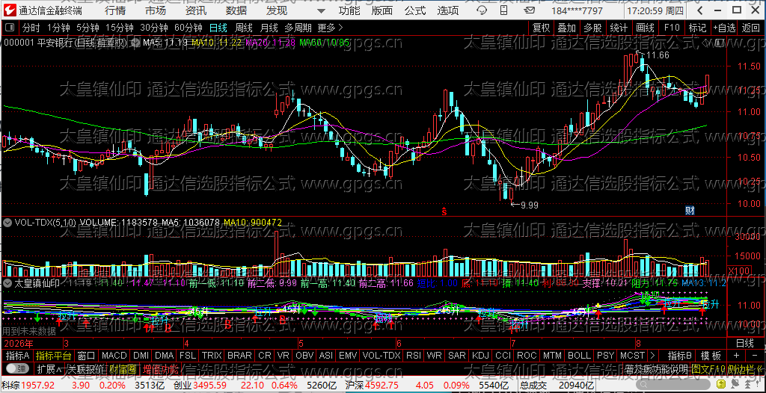Click the 标记 button
This screenshot has width=766, height=393.
[x=697, y=28]
